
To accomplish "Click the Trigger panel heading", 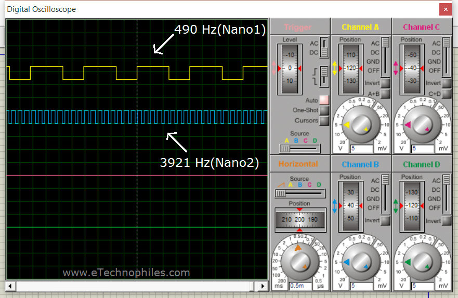I will click(298, 27).
